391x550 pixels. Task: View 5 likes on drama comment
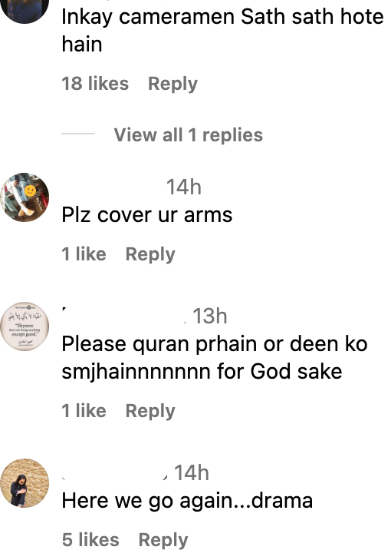90,540
